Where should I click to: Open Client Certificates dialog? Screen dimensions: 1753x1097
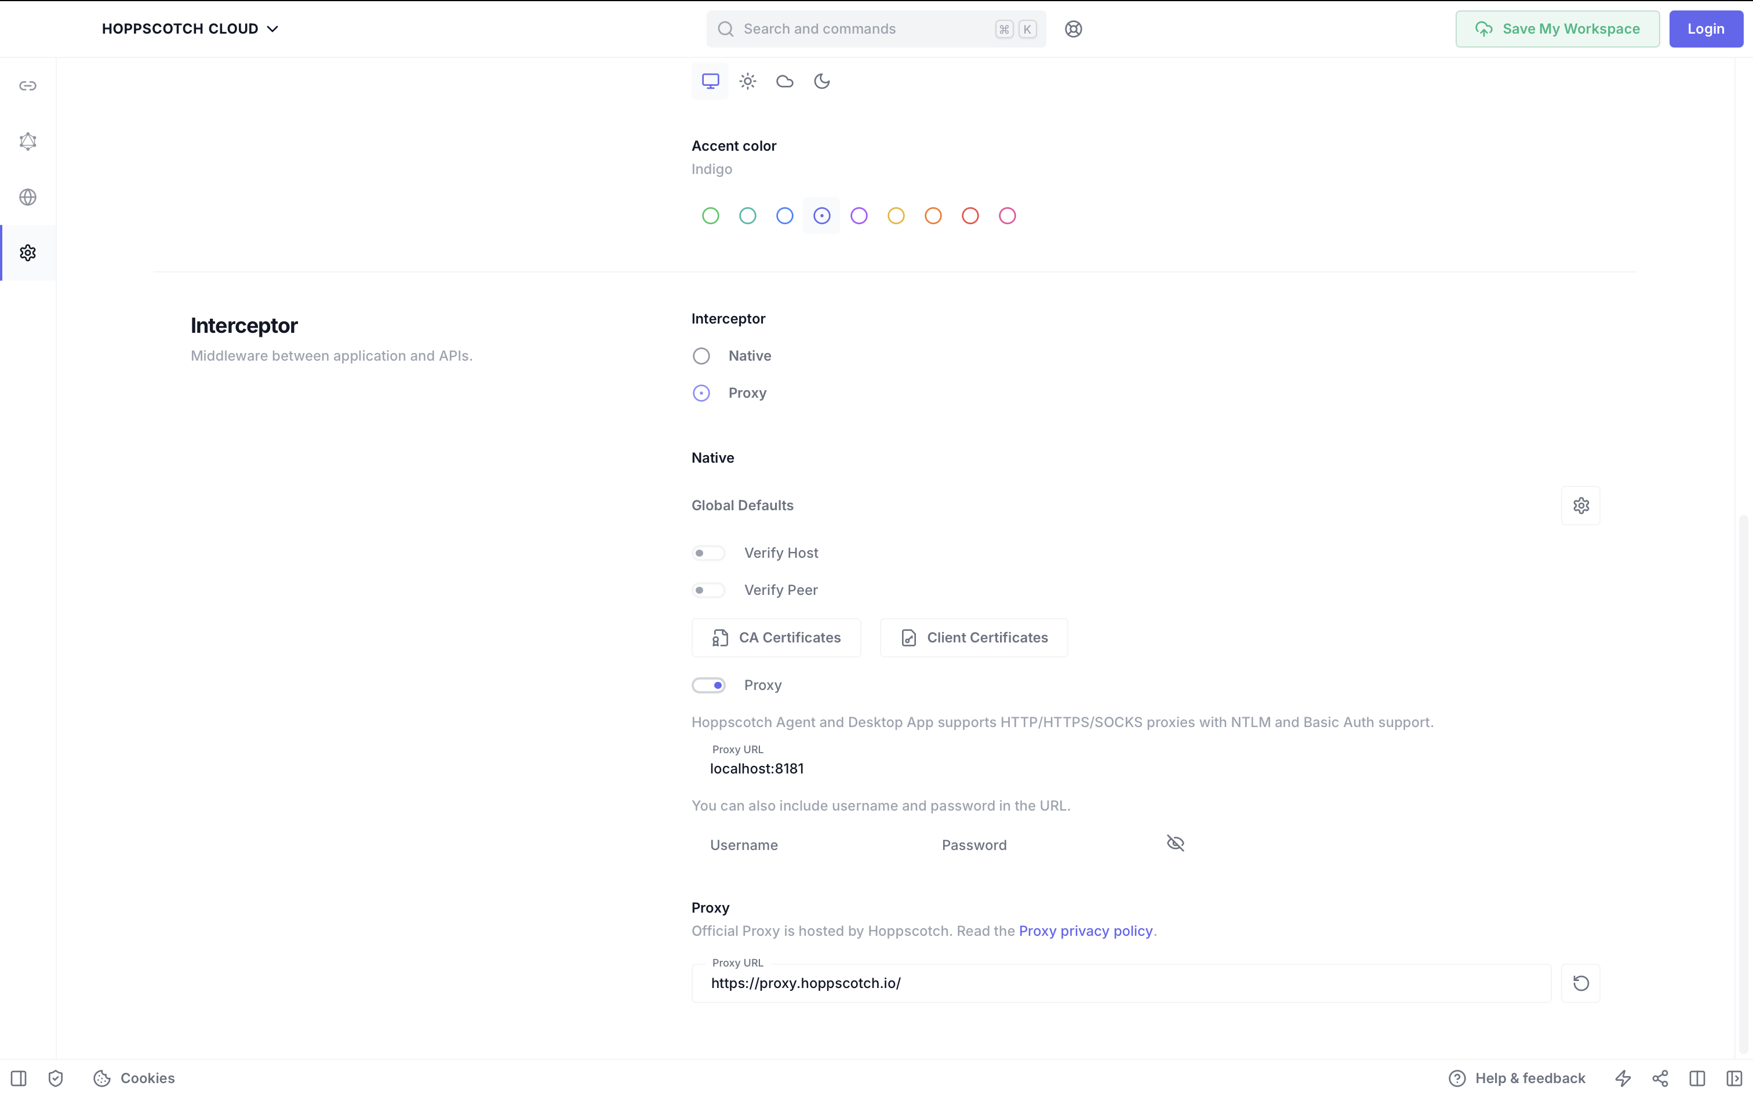974,638
